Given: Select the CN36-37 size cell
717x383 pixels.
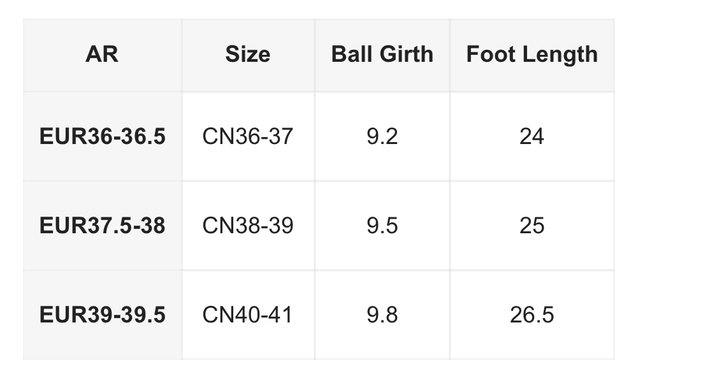Looking at the screenshot, I should pos(247,136).
